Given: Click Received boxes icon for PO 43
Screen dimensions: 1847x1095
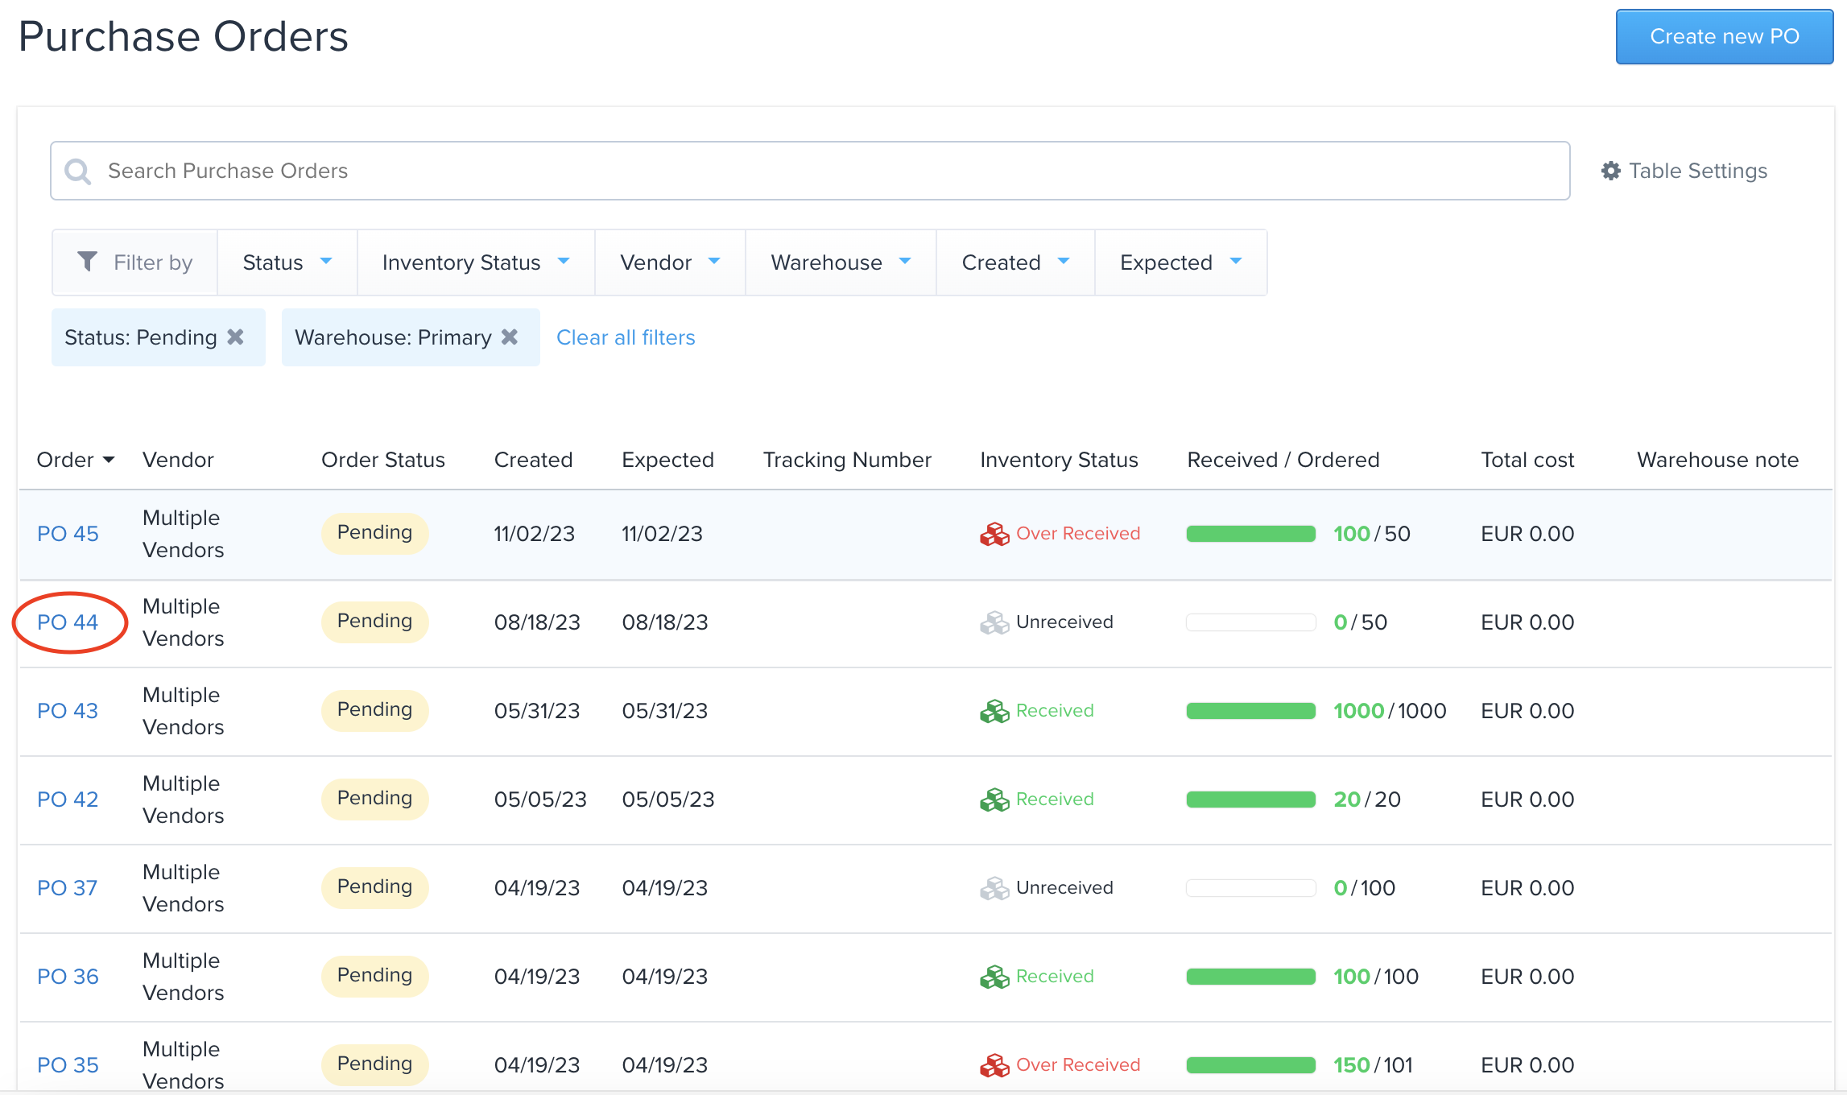Looking at the screenshot, I should tap(994, 711).
